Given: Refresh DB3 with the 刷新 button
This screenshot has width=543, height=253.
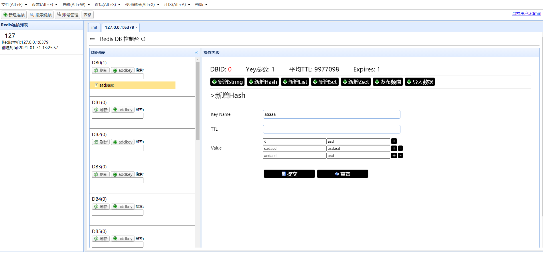Looking at the screenshot, I should click(101, 174).
